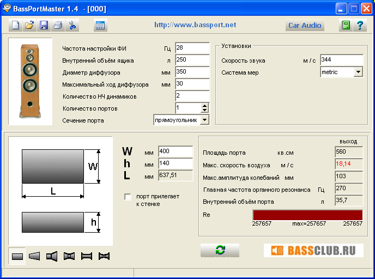Click the BASSCLUB.RU banner

pos(313,250)
